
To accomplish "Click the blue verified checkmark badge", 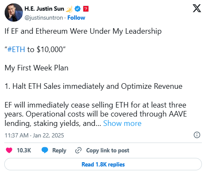I will point(77,9).
